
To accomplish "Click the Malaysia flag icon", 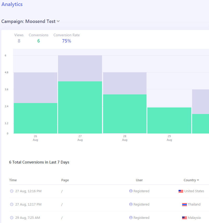I will tap(185, 218).
